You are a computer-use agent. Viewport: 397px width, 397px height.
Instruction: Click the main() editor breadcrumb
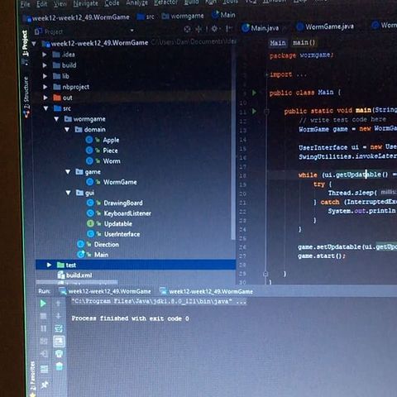pyautogui.click(x=304, y=43)
